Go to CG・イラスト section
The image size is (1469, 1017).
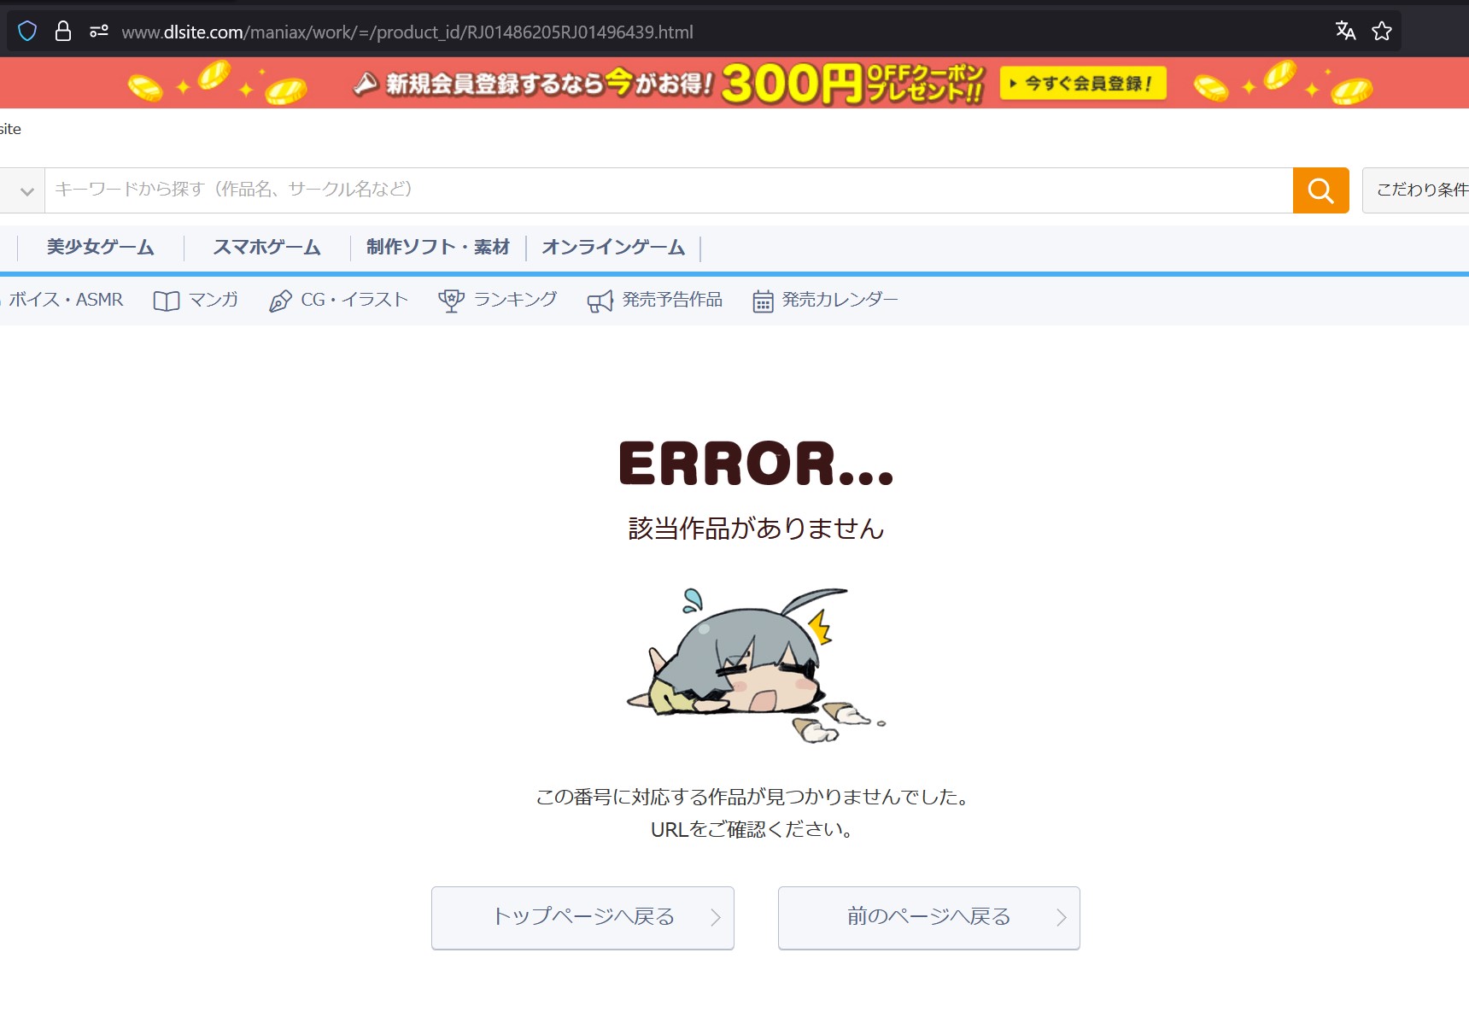(x=354, y=300)
